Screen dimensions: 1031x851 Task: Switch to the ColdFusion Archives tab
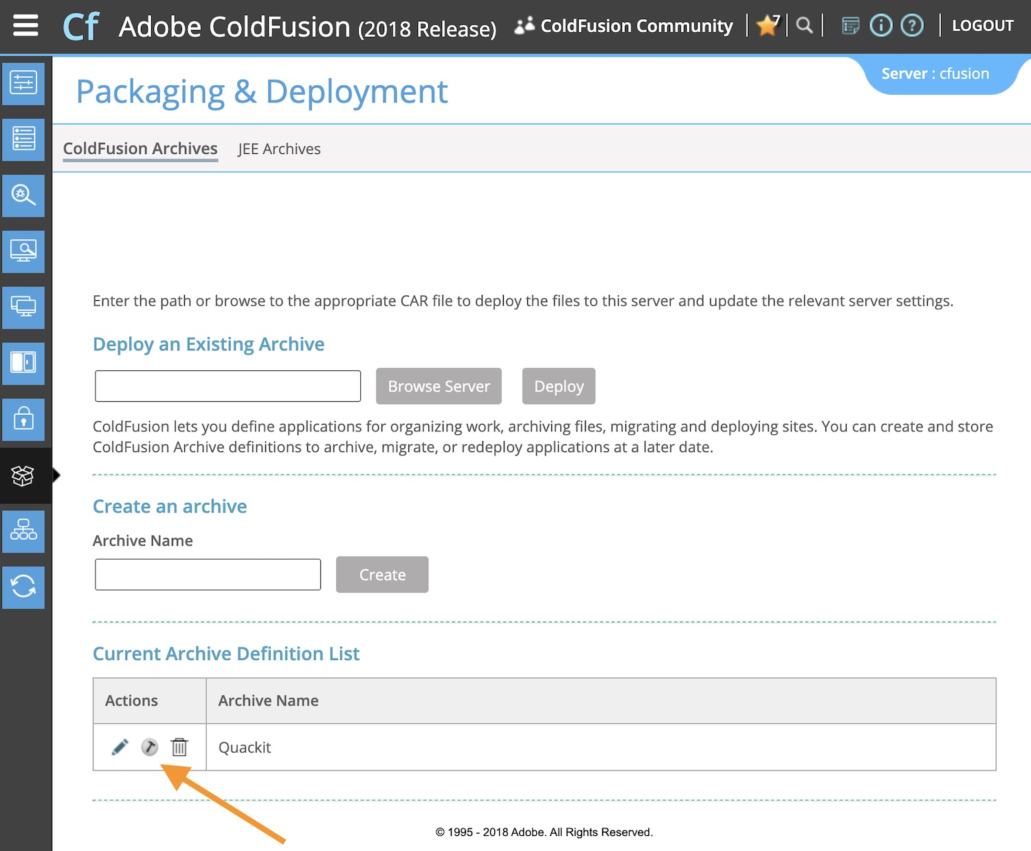pyautogui.click(x=140, y=148)
